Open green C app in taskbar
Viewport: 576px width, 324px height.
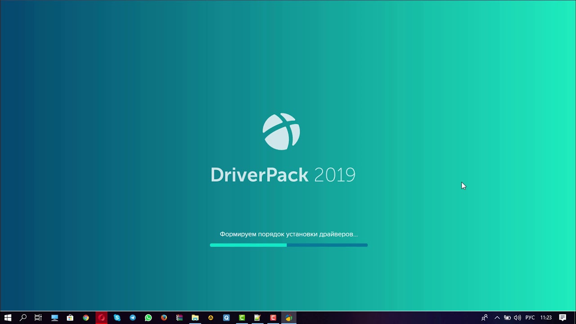[242, 318]
